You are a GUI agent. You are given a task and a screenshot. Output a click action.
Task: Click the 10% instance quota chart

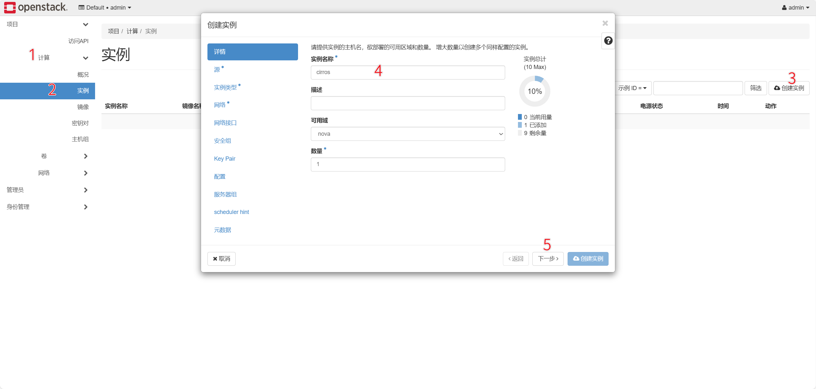coord(534,91)
